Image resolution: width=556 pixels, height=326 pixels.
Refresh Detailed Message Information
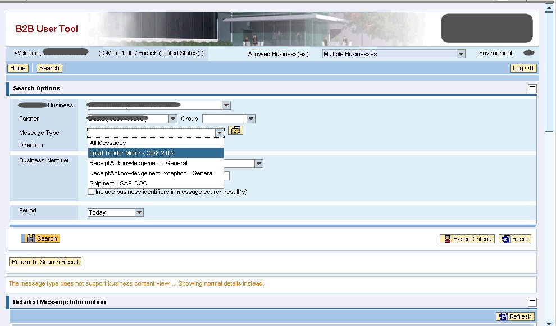click(515, 316)
